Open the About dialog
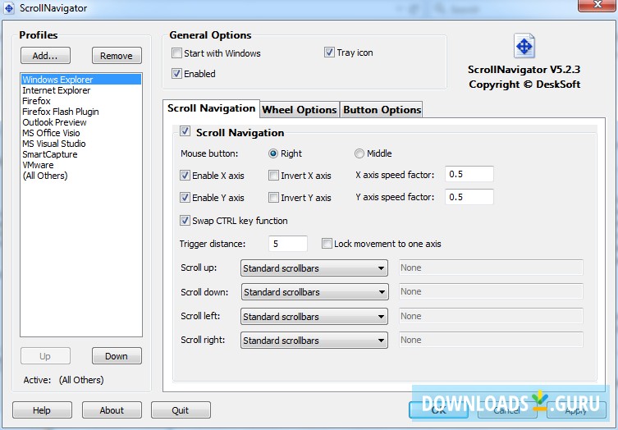The image size is (618, 430). 112,410
